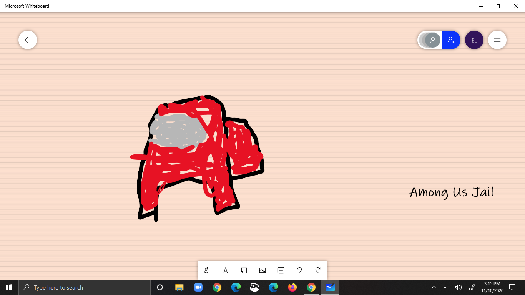Open the Windows Start menu
Screen dimensions: 525x295
(9, 287)
